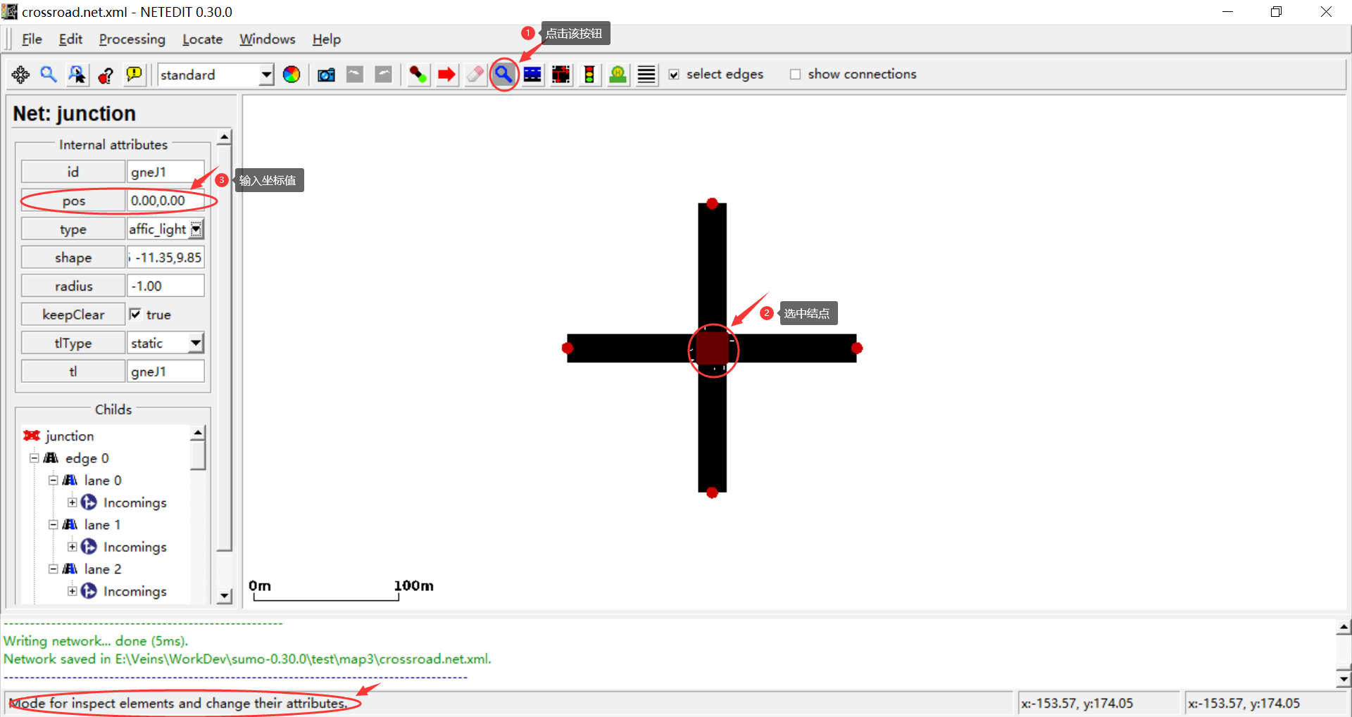The width and height of the screenshot is (1352, 717).
Task: Open the Processing menu
Action: pyautogui.click(x=132, y=39)
